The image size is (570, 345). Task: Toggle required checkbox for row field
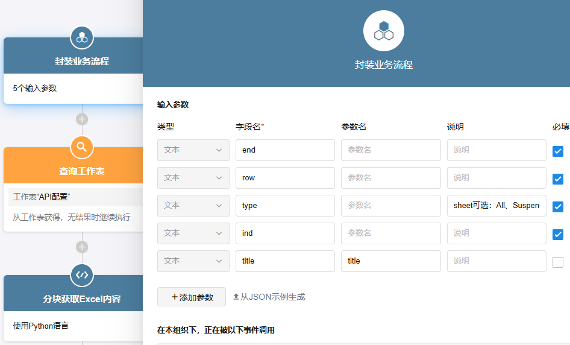pyautogui.click(x=558, y=179)
